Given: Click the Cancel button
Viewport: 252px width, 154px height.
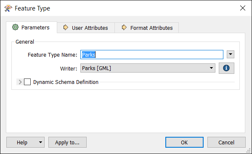Looking at the screenshot, I should click(226, 142).
